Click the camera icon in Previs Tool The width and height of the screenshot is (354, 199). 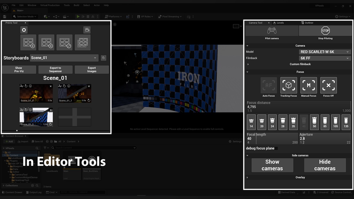[87, 30]
